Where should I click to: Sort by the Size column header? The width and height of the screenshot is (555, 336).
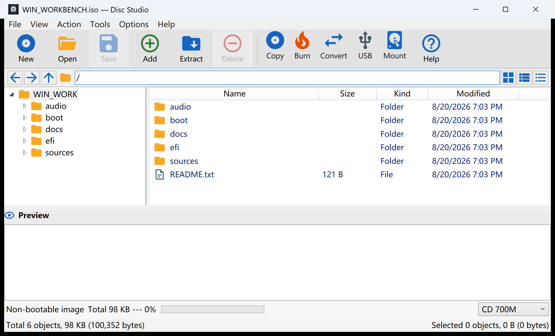347,94
